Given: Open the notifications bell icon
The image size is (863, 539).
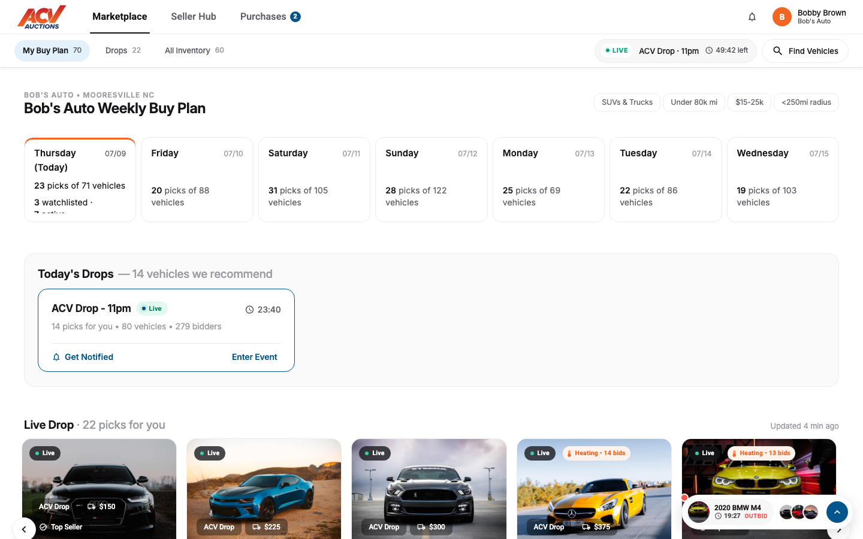Looking at the screenshot, I should 752,17.
